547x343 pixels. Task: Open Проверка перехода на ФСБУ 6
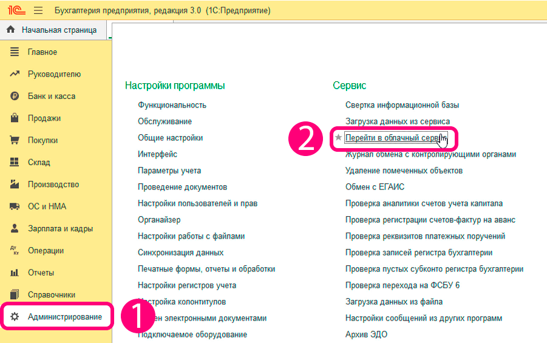click(x=403, y=285)
